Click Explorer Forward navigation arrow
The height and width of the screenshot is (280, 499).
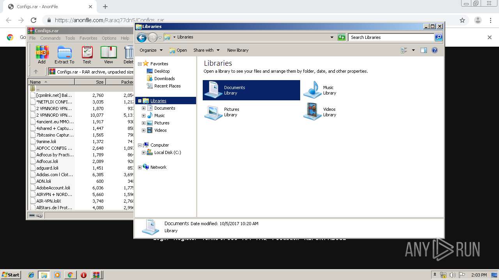pos(152,37)
